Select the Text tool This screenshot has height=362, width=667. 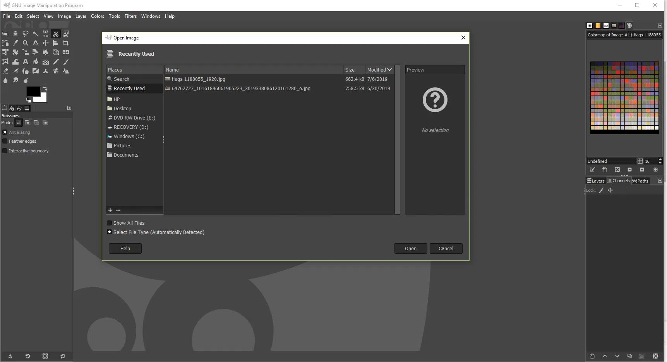[26, 62]
